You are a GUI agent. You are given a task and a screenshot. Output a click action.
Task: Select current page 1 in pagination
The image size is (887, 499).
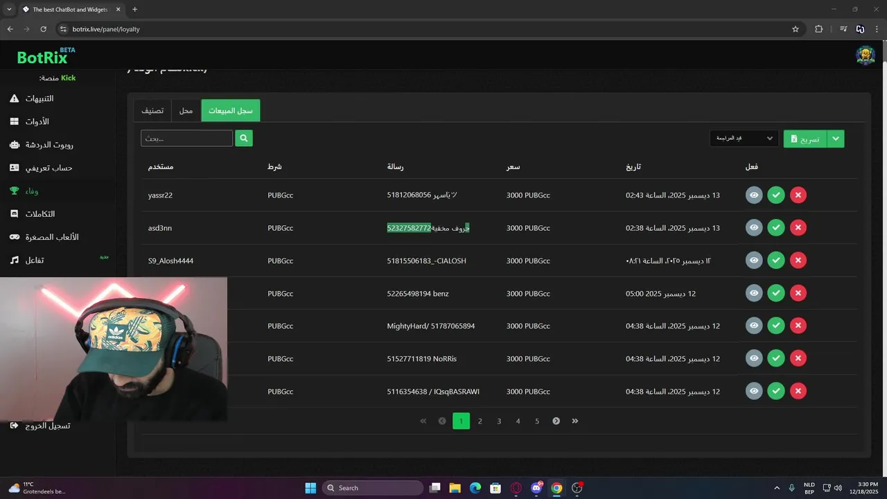(461, 421)
